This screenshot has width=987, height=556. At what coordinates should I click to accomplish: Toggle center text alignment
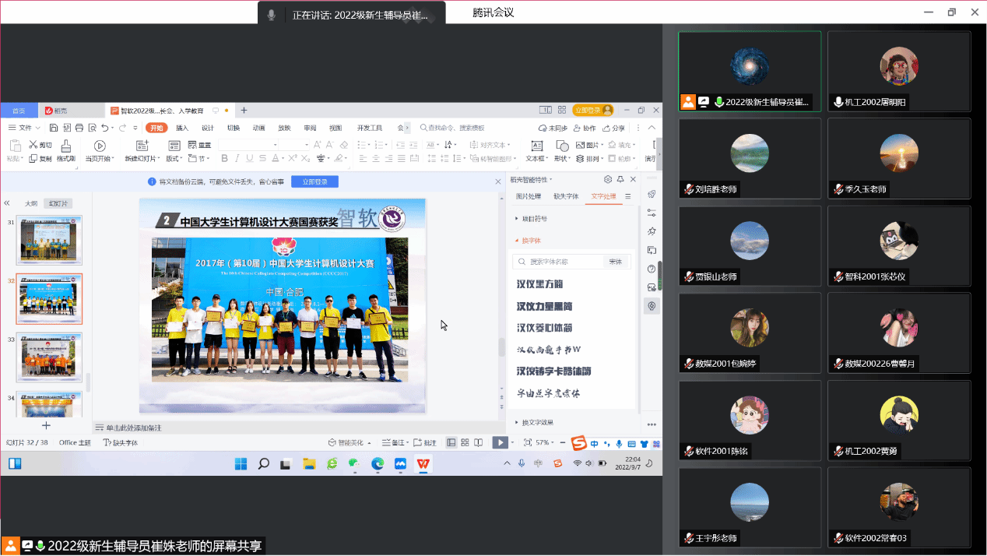(376, 159)
